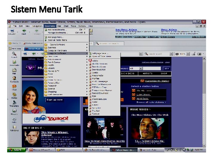Expand the Computer Hardware bookmark folder
The height and width of the screenshot is (161, 215).
(x=66, y=50)
